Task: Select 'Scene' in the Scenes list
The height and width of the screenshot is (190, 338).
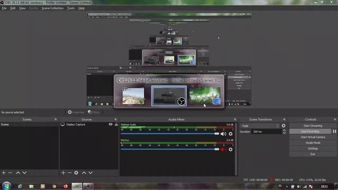Action: click(x=30, y=125)
